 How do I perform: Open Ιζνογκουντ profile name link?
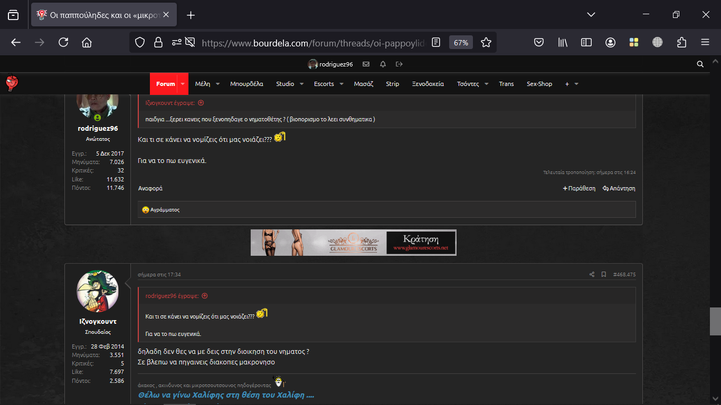(98, 322)
